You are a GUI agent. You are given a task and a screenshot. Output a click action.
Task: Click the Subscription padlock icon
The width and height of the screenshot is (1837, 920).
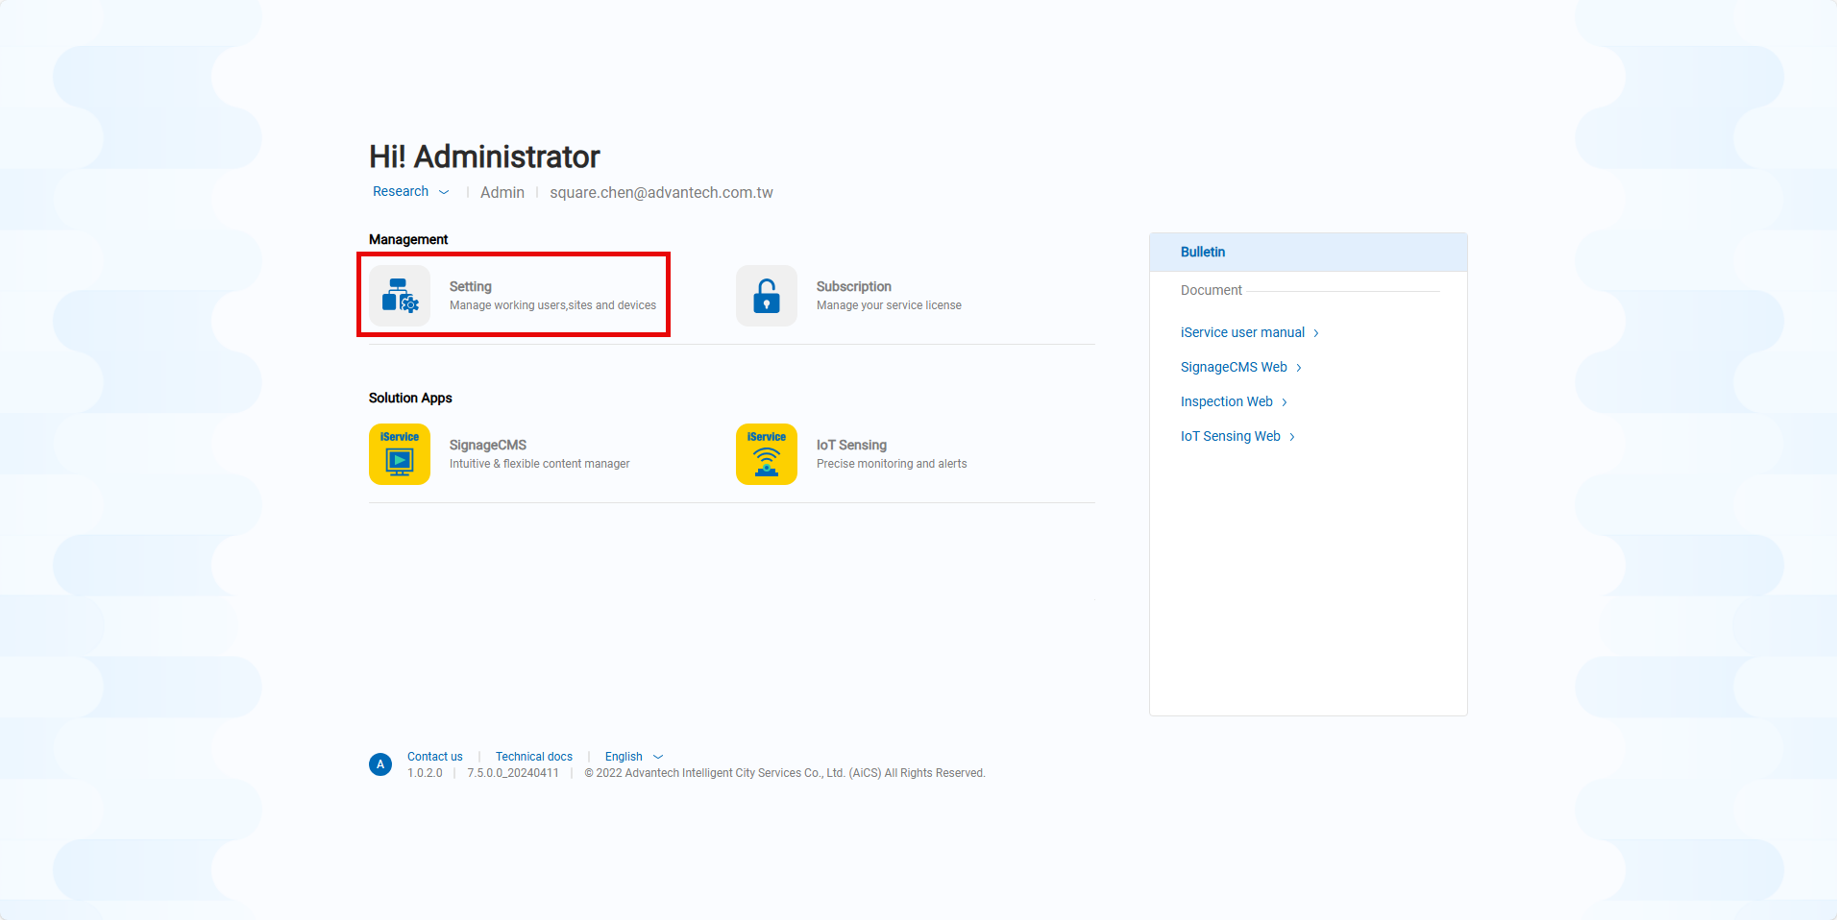point(766,296)
